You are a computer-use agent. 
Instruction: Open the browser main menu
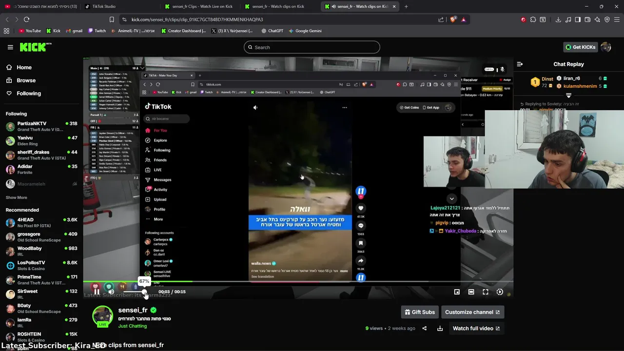tap(617, 19)
